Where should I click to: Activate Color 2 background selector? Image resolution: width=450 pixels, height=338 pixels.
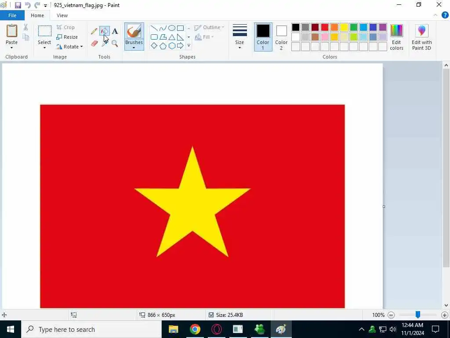pos(281,37)
